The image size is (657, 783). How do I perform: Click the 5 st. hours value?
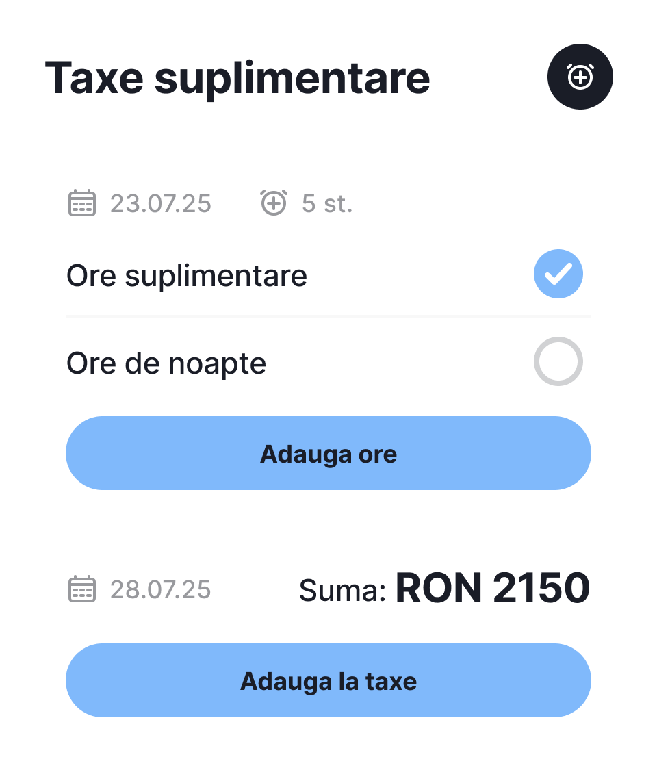tap(327, 204)
